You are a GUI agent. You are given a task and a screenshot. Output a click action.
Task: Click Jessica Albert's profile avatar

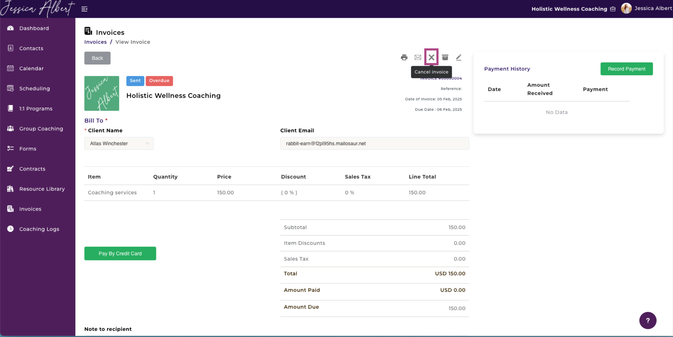[x=626, y=8]
